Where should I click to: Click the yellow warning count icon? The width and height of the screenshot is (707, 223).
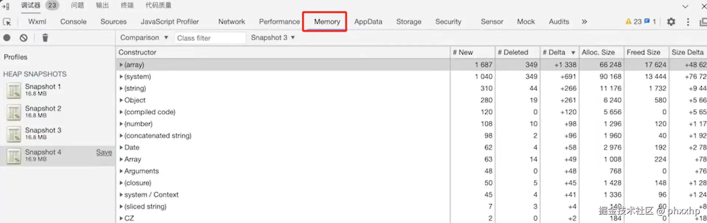628,22
